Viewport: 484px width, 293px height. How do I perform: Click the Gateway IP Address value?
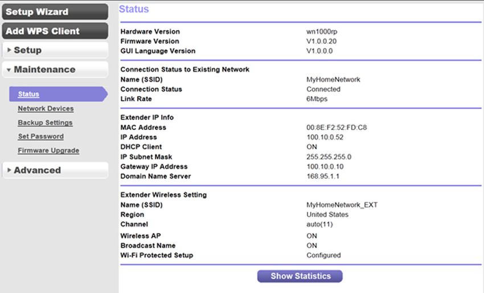(325, 166)
